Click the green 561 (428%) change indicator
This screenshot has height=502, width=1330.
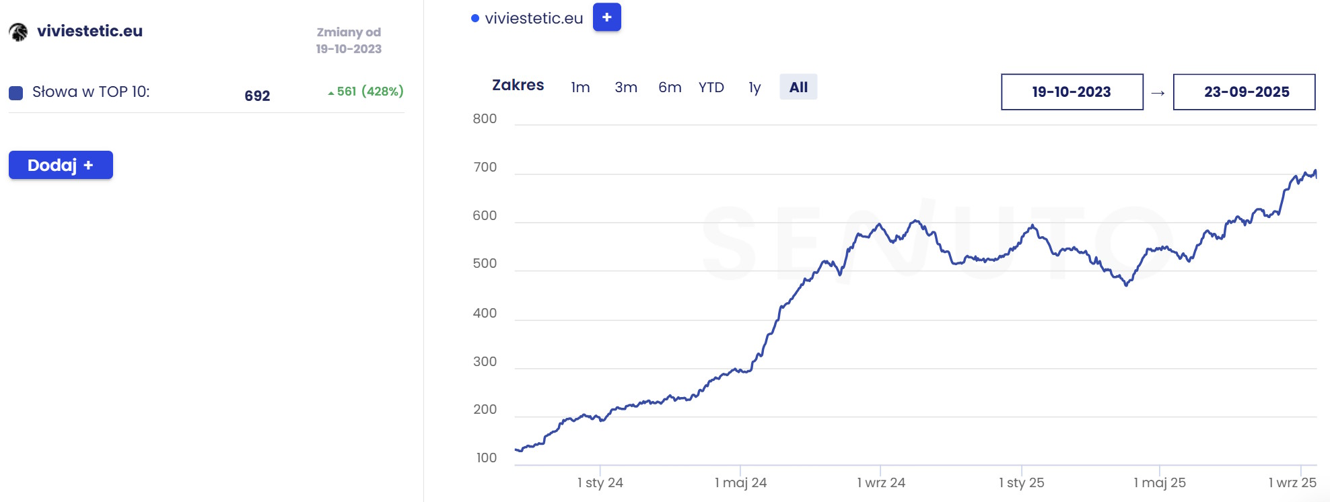(x=365, y=92)
